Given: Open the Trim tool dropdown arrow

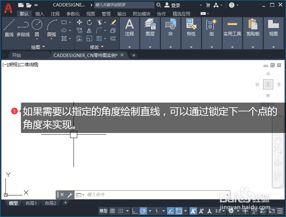Looking at the screenshot, I should pyautogui.click(x=105, y=23).
